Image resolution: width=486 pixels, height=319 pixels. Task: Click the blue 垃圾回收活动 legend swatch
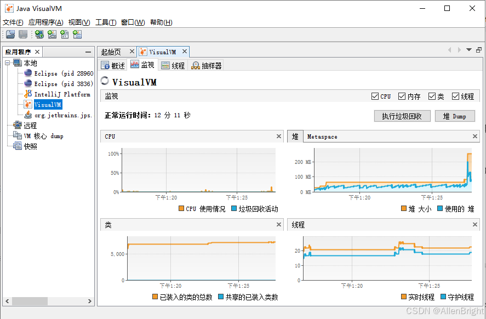point(234,208)
